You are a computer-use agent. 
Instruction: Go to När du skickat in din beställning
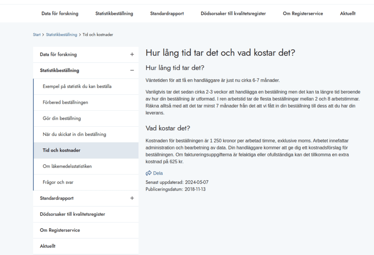click(x=74, y=134)
